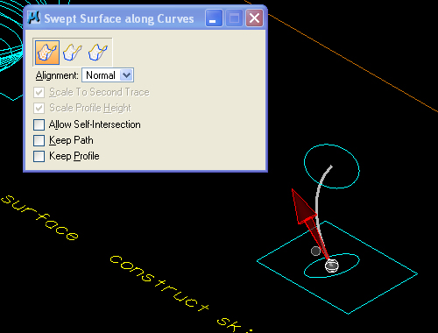Tick the Keep Path checkbox

39,140
